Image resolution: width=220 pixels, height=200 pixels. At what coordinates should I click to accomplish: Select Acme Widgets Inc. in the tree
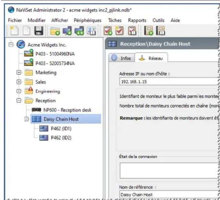pos(47,45)
